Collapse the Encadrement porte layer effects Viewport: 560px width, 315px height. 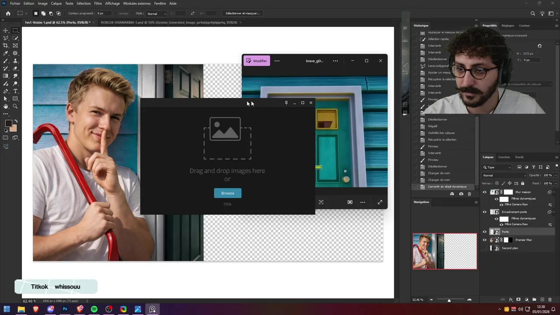coord(554,212)
